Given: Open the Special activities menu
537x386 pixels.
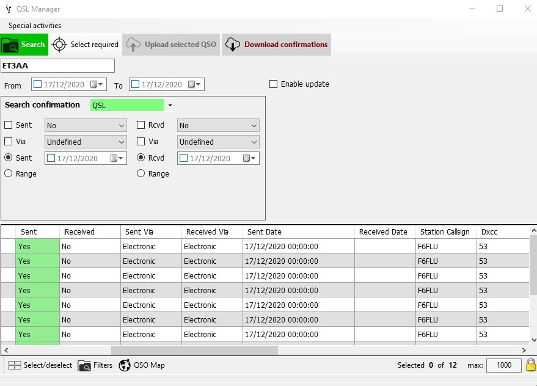Looking at the screenshot, I should [35, 25].
